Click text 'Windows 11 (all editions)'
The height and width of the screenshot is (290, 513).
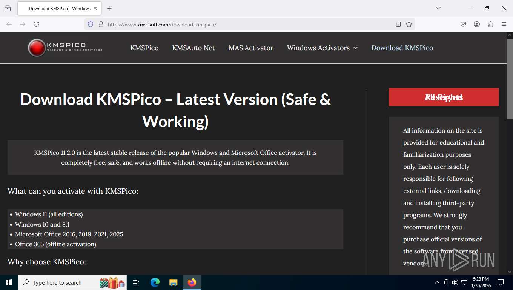tap(49, 214)
